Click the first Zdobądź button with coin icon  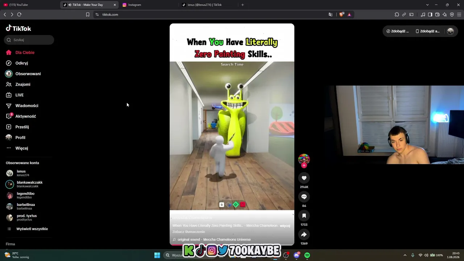tap(398, 31)
